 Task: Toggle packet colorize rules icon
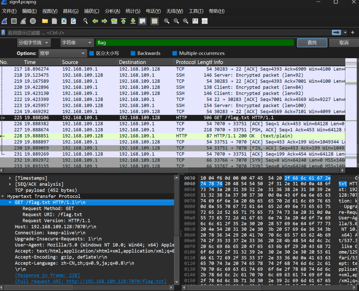(154, 21)
